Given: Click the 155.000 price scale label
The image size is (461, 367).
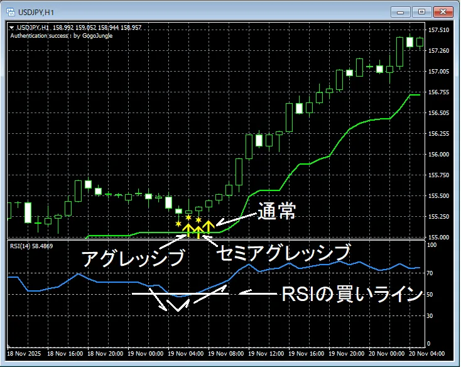Looking at the screenshot, I should click(438, 237).
